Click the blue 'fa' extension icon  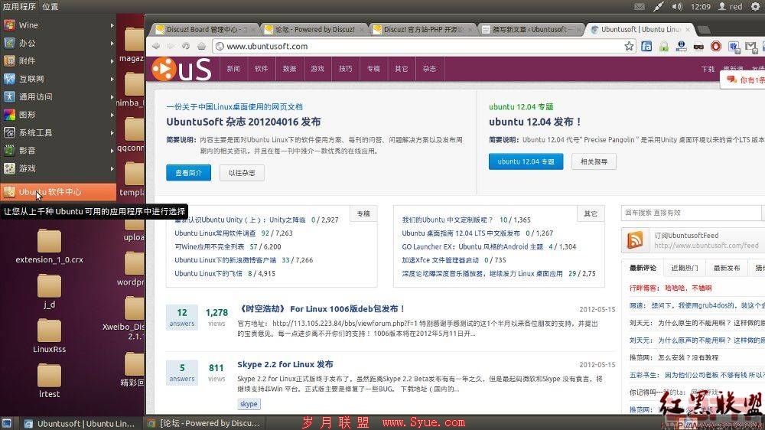[x=646, y=47]
